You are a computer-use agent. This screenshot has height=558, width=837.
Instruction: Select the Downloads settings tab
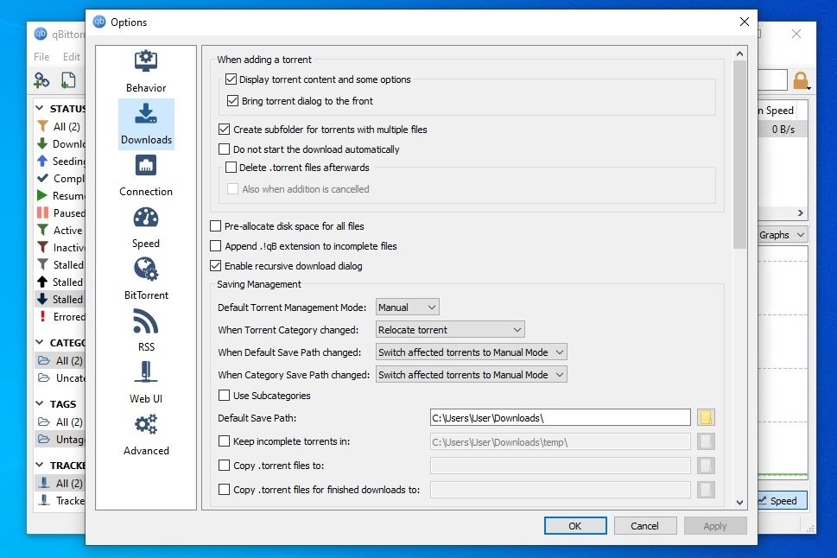click(146, 123)
